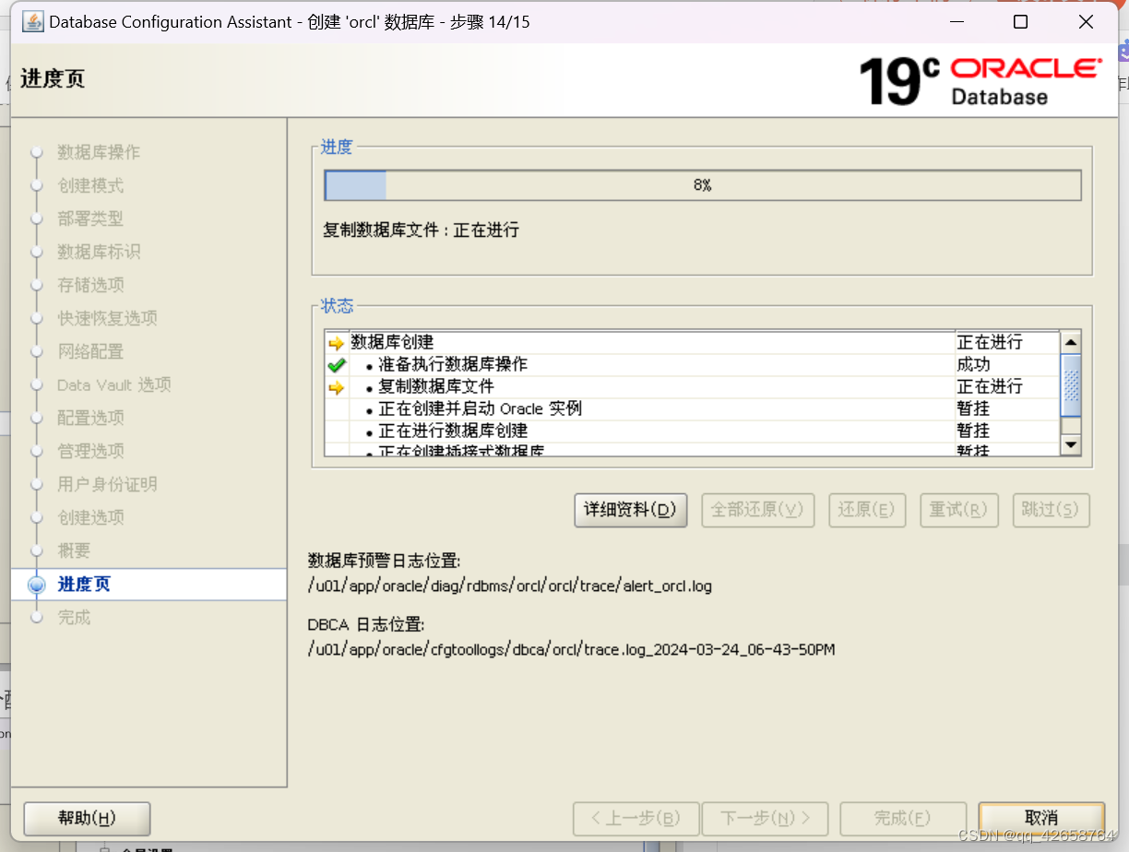Open help with 帮助(H) button

pyautogui.click(x=87, y=819)
